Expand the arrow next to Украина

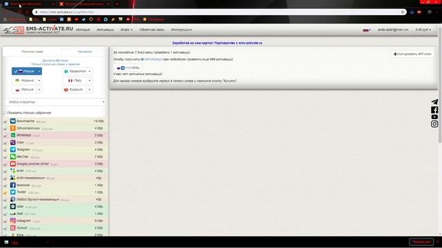click(x=39, y=81)
